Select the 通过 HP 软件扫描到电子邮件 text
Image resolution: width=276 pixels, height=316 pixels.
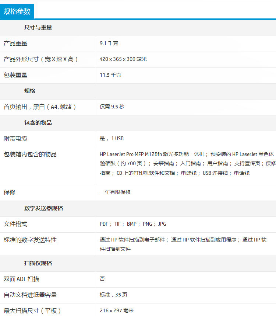point(132,240)
